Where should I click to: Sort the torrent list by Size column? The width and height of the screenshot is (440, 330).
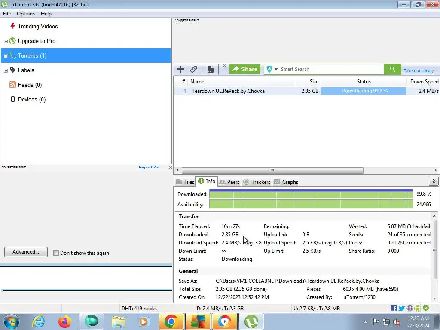pyautogui.click(x=308, y=82)
